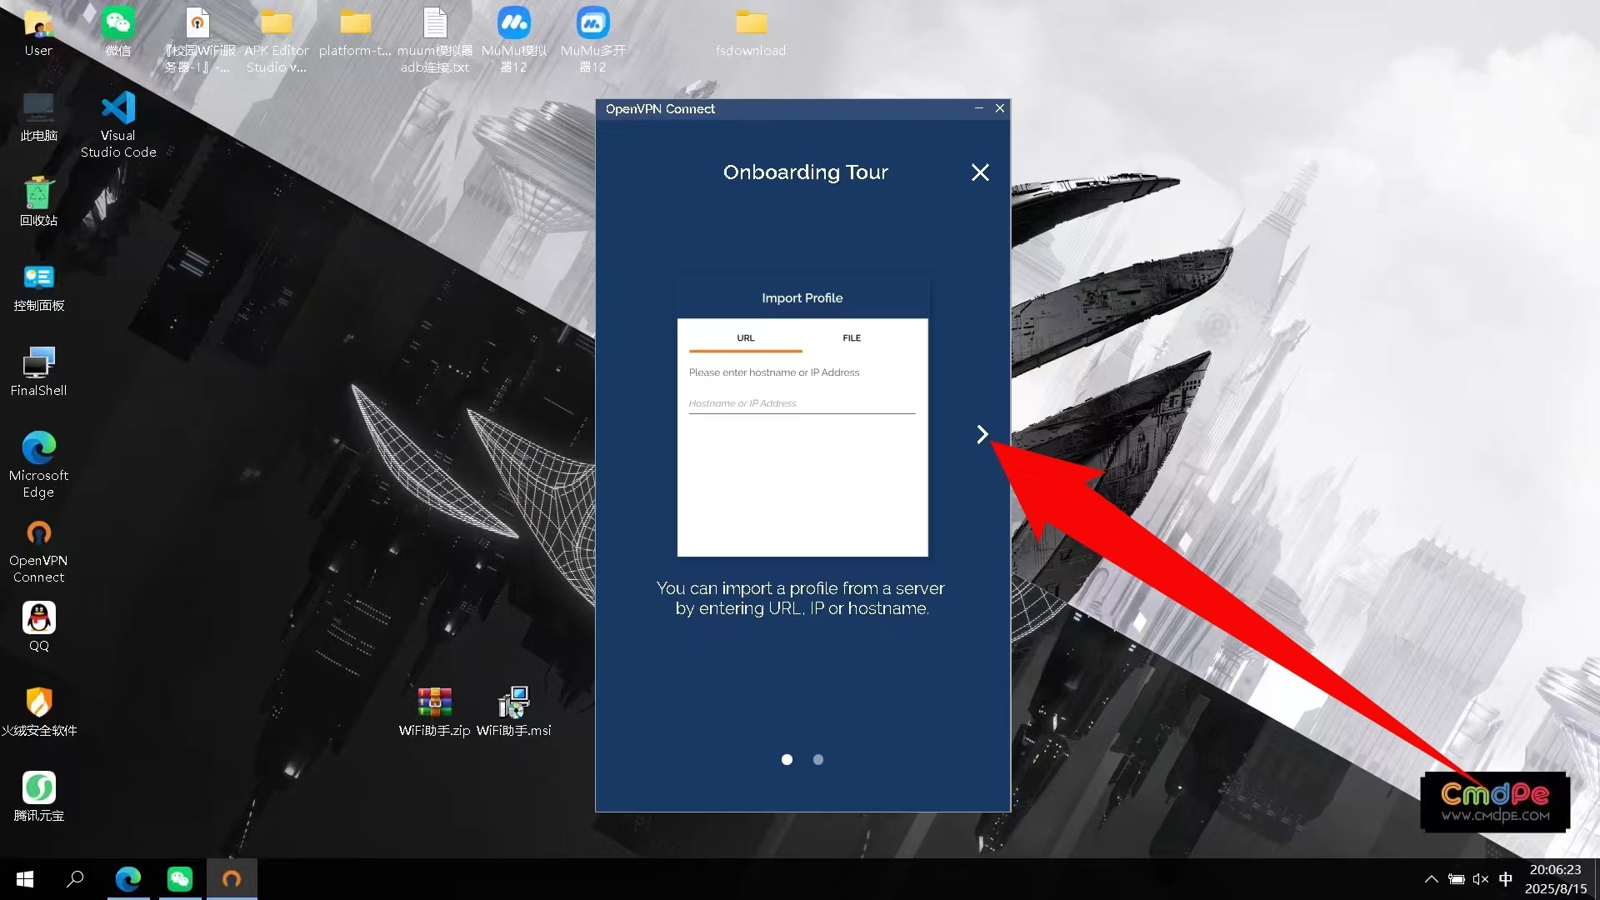Click the Hostname or IP Address field
The image size is (1600, 900).
point(802,403)
